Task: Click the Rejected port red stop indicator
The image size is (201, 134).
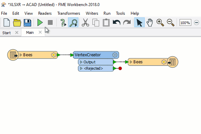Action: [120, 68]
